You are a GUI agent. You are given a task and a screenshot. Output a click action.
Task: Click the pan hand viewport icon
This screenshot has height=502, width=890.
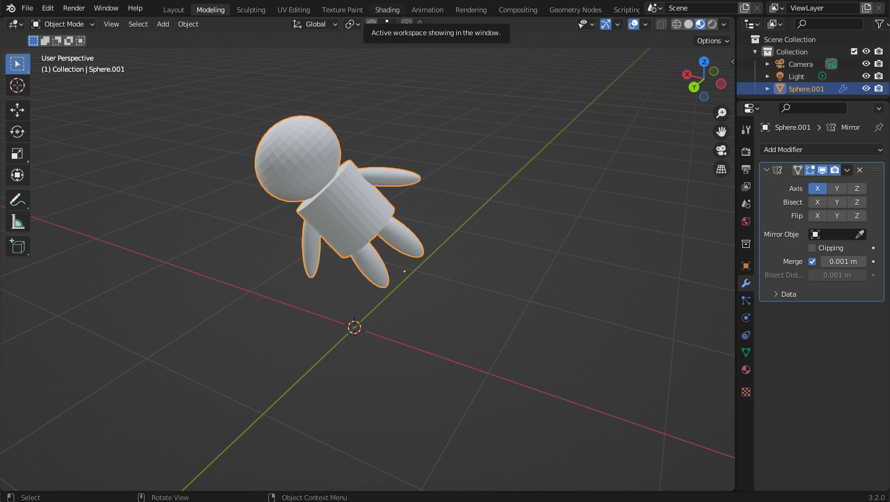click(x=721, y=132)
